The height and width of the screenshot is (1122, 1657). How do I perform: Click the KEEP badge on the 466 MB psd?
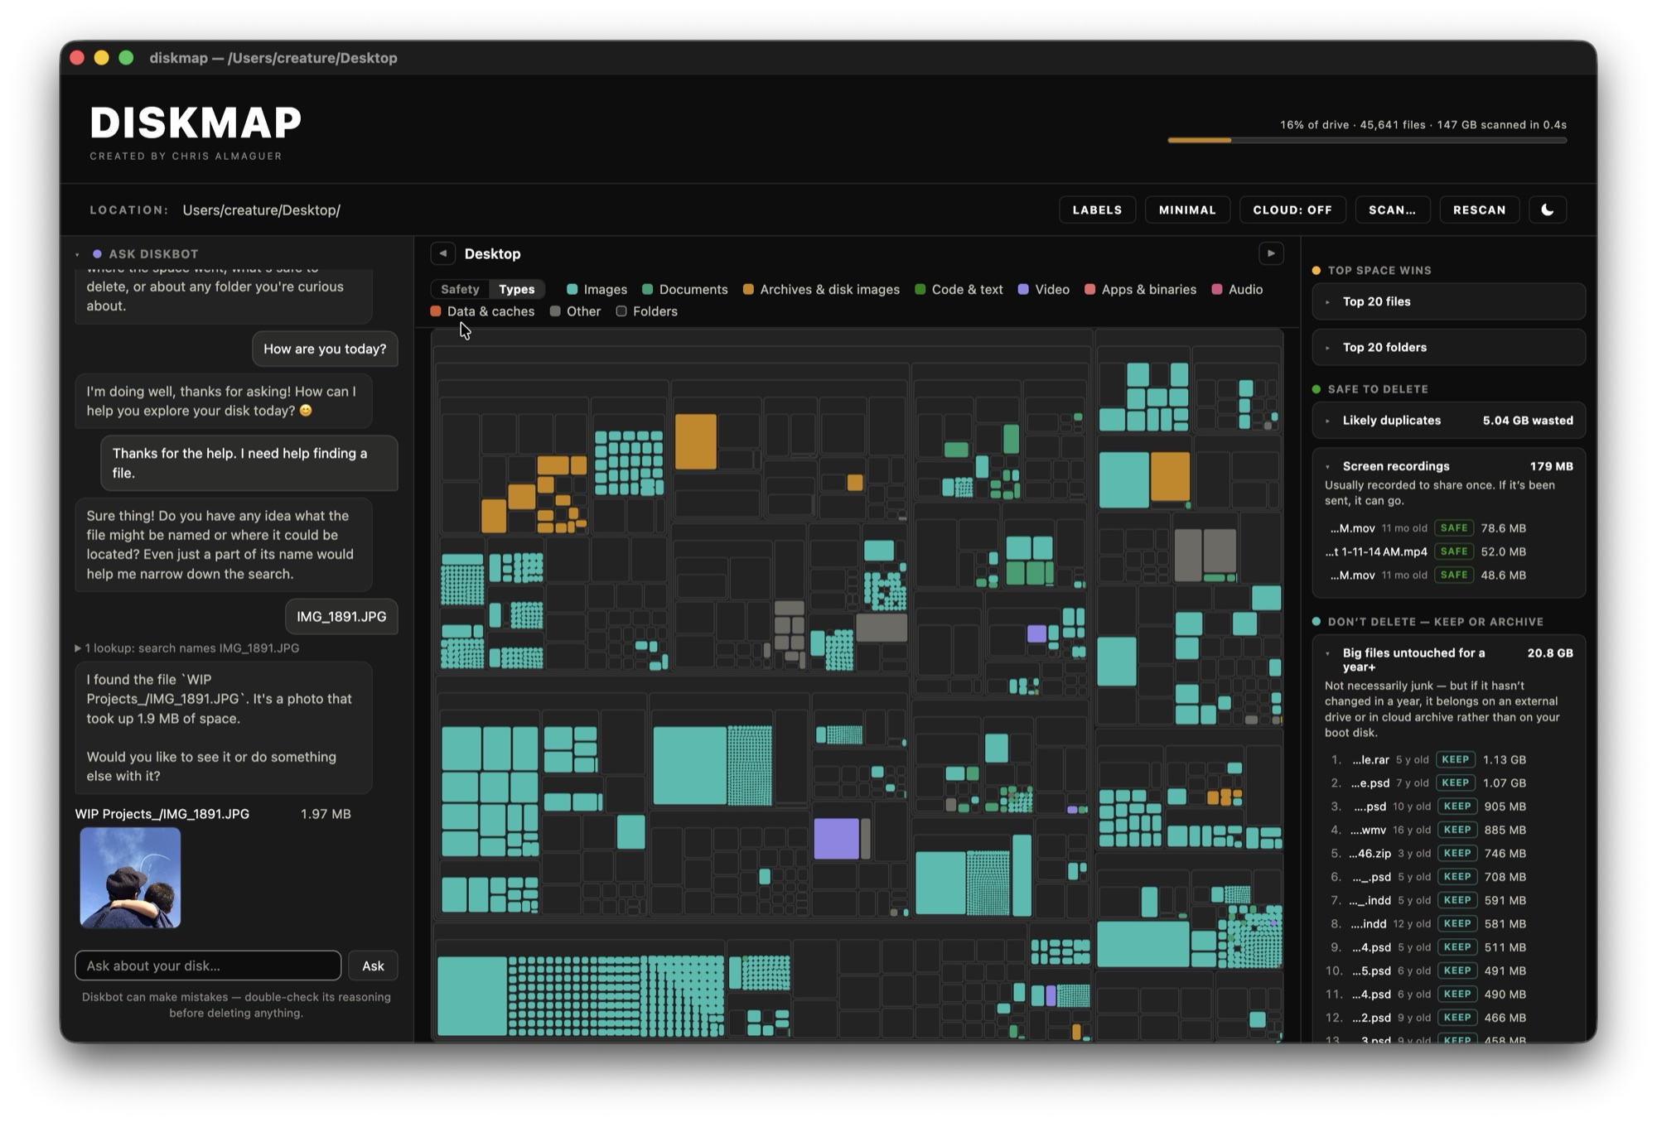click(x=1457, y=1018)
